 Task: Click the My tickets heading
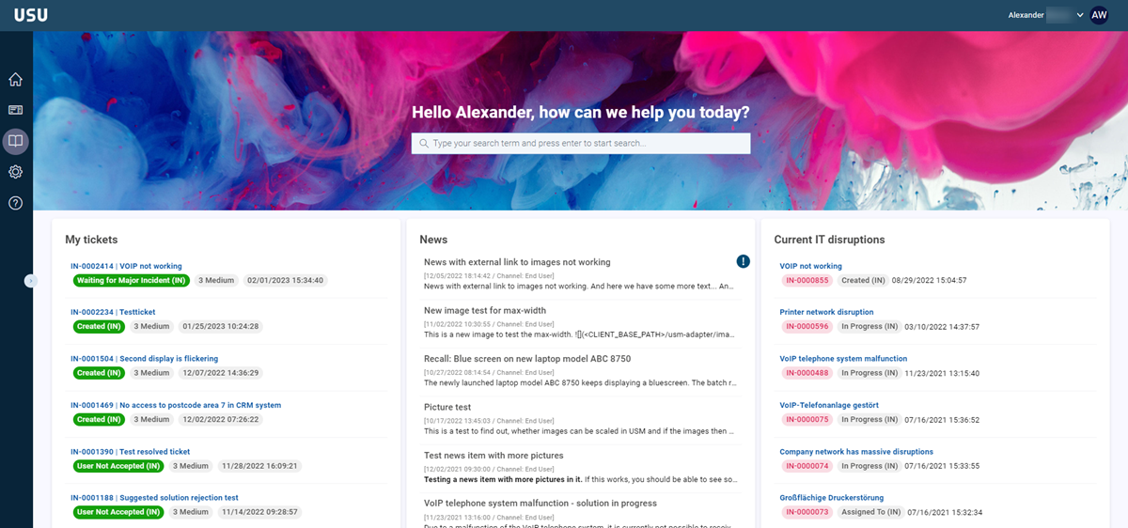[x=91, y=240]
